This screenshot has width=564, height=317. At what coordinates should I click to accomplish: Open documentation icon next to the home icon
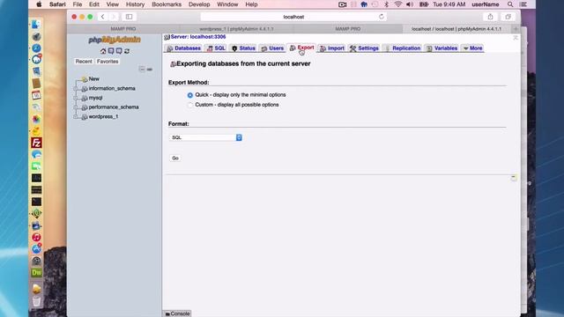pyautogui.click(x=111, y=51)
